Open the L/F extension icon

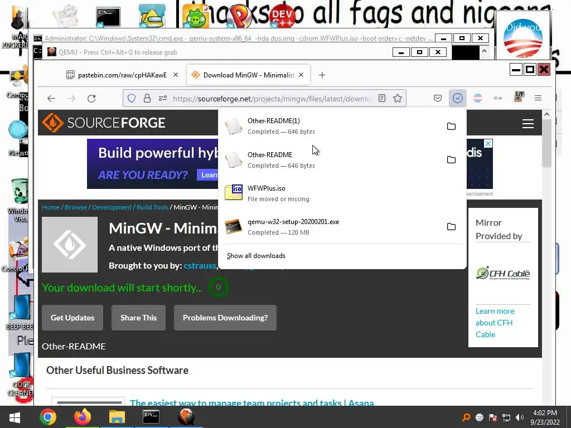click(519, 97)
